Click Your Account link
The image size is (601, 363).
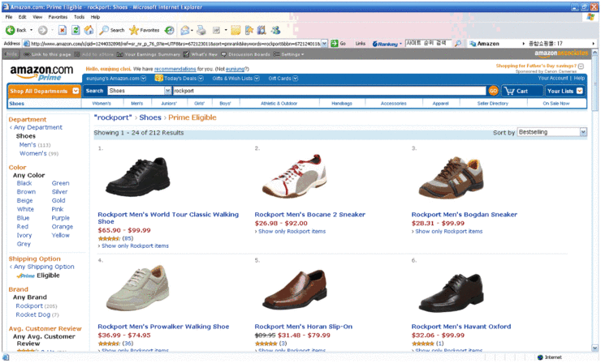553,78
